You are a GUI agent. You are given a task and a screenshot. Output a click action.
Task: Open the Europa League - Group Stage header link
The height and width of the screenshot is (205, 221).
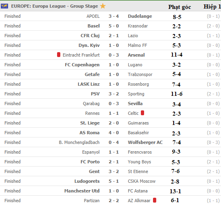[55, 6]
